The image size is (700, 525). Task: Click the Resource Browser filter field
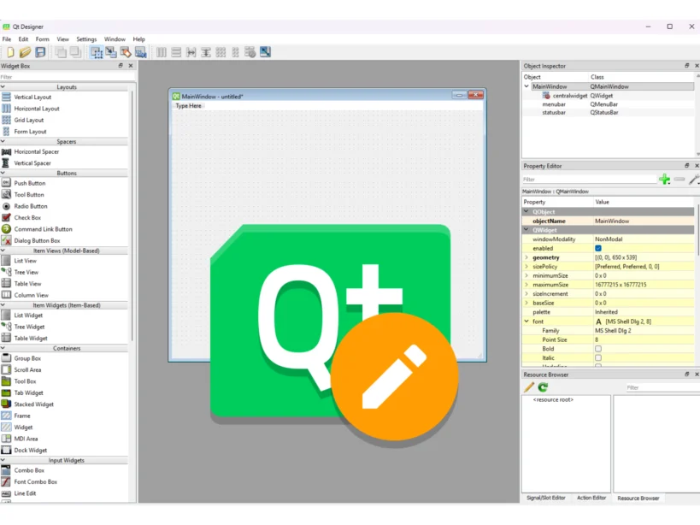pos(662,387)
